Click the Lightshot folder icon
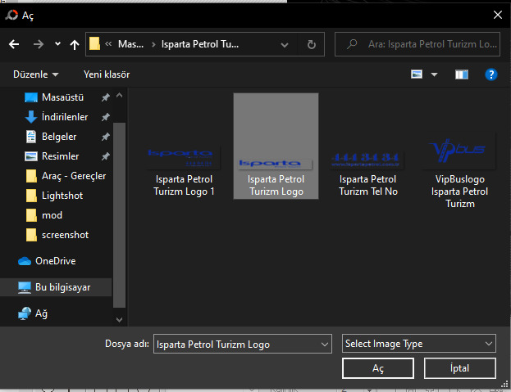511x392 pixels. (x=31, y=196)
